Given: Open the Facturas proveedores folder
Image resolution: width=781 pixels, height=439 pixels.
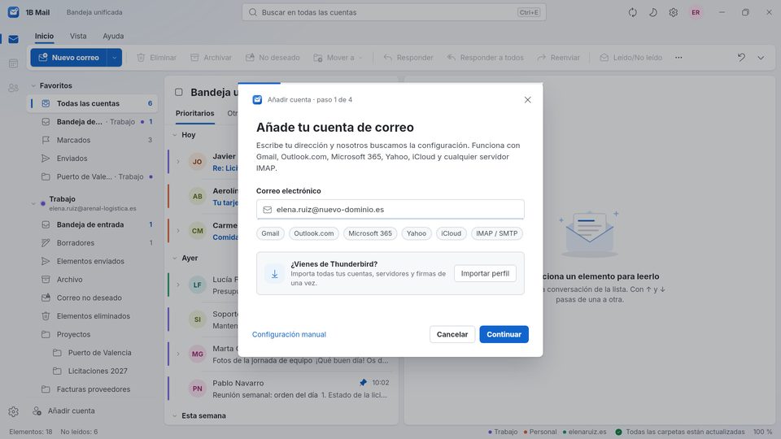Looking at the screenshot, I should click(x=93, y=389).
